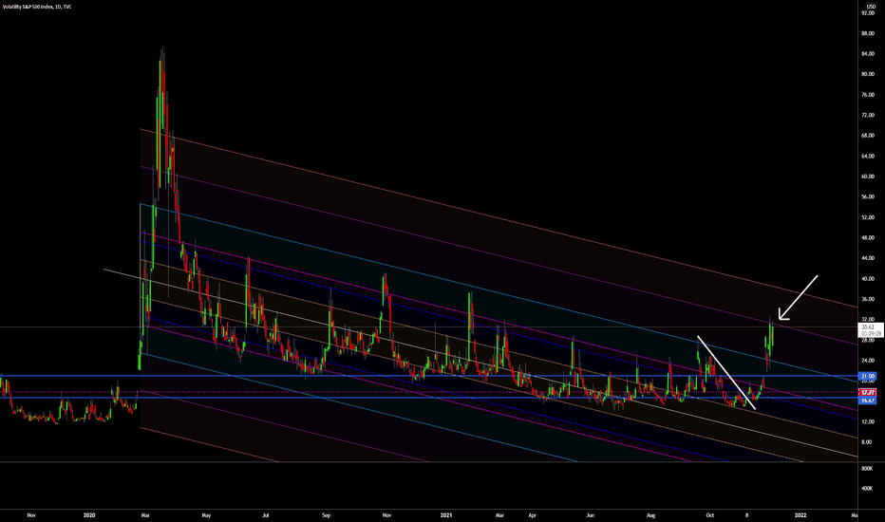Click the white 30.62 current price label
The height and width of the screenshot is (522, 885).
[869, 330]
